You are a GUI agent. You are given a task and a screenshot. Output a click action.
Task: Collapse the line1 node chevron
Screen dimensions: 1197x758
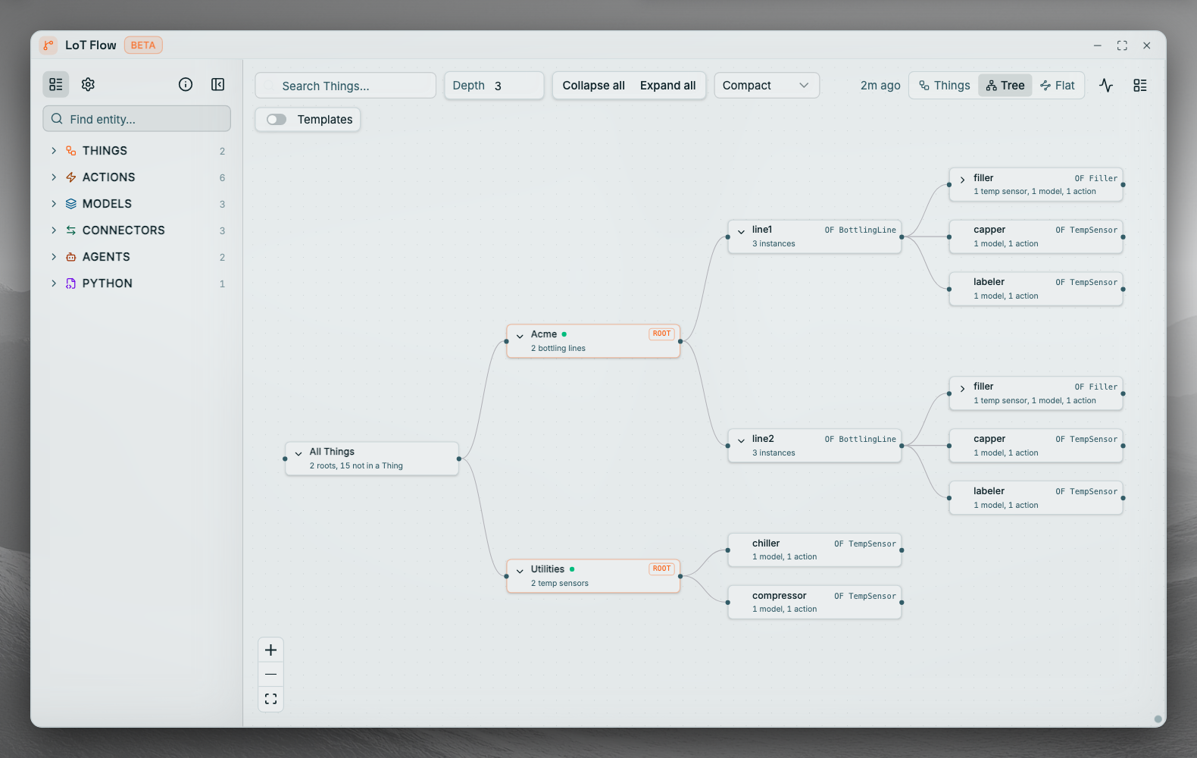pos(741,231)
